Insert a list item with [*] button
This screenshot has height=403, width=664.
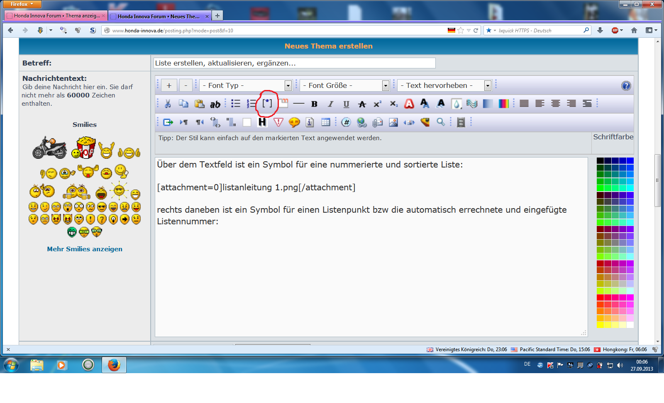click(x=267, y=103)
